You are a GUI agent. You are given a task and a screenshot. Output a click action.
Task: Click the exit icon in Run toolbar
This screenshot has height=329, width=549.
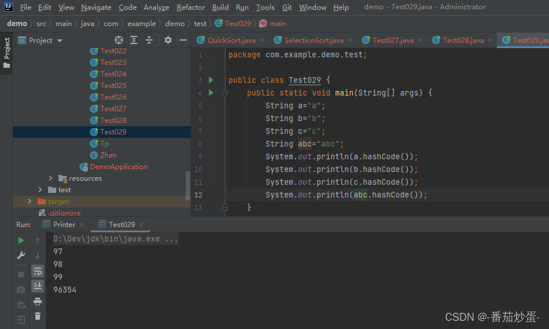[x=21, y=320]
